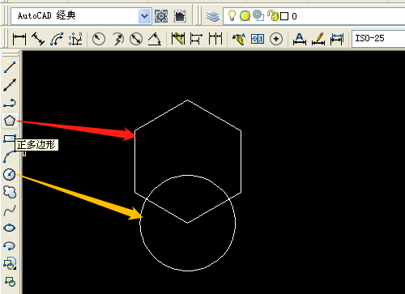Toggle layer lock padlock icon
Screen dimensions: 405x294
(272, 15)
